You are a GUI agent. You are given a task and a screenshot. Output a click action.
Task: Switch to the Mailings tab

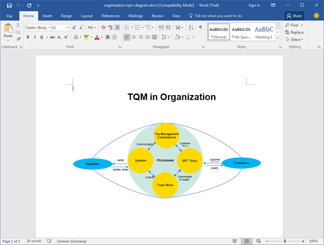pyautogui.click(x=135, y=16)
